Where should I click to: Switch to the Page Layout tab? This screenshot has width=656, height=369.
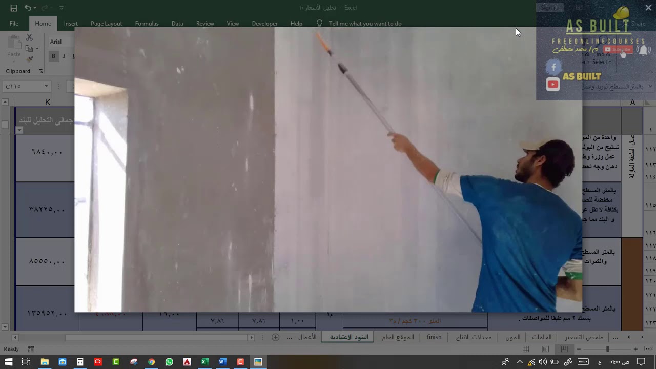pos(106,24)
